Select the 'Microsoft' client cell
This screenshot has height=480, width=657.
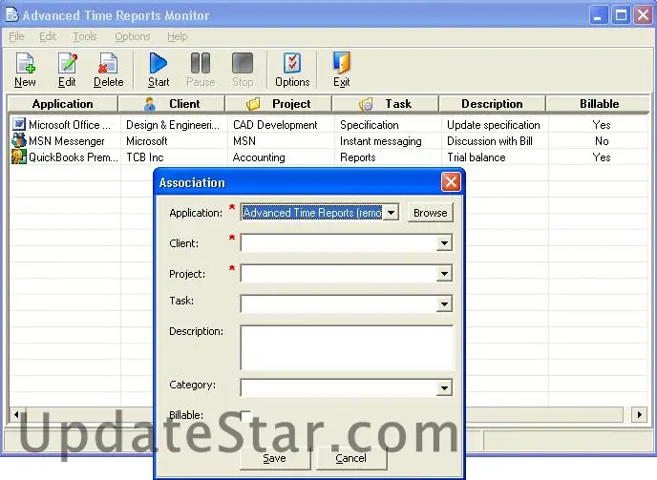[x=147, y=141]
